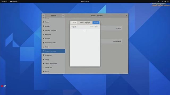170x95 pixels.
Task: Open the Settings app menu in top bar
Action: pos(14,1)
